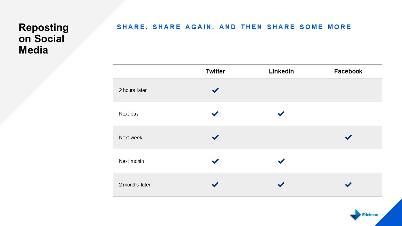The height and width of the screenshot is (226, 402).
Task: Click the 'Next month' row label
Action: click(132, 161)
